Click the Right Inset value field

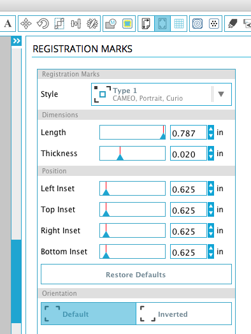click(189, 230)
